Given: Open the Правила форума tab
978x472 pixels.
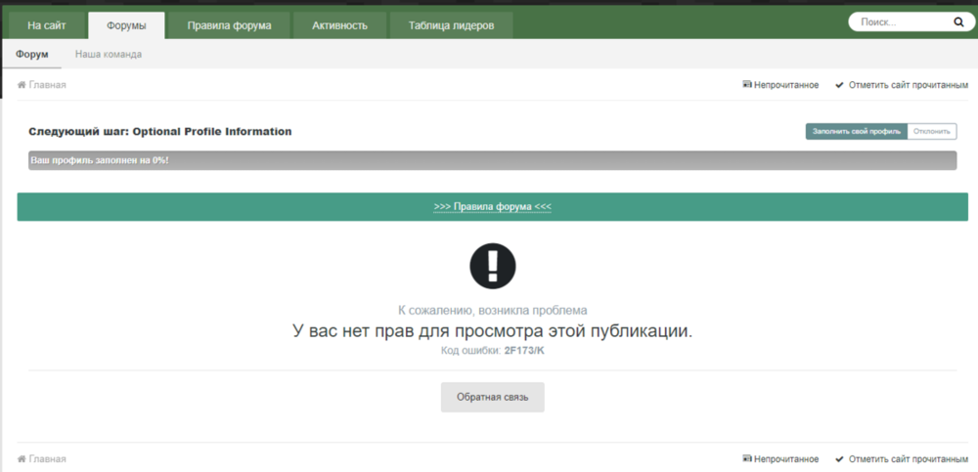Looking at the screenshot, I should coord(230,25).
